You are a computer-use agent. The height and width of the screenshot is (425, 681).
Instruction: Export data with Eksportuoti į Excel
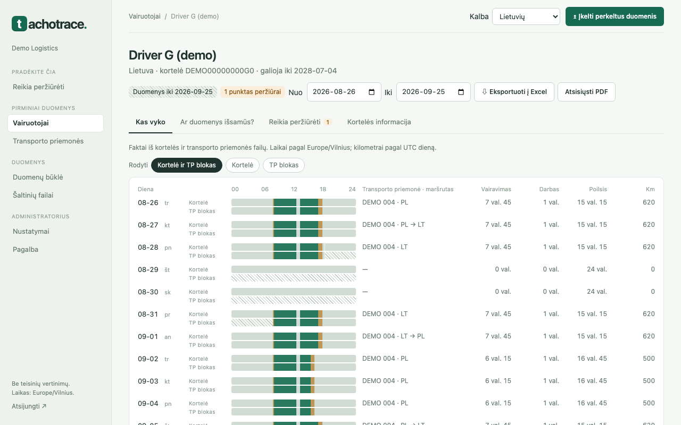click(x=514, y=92)
